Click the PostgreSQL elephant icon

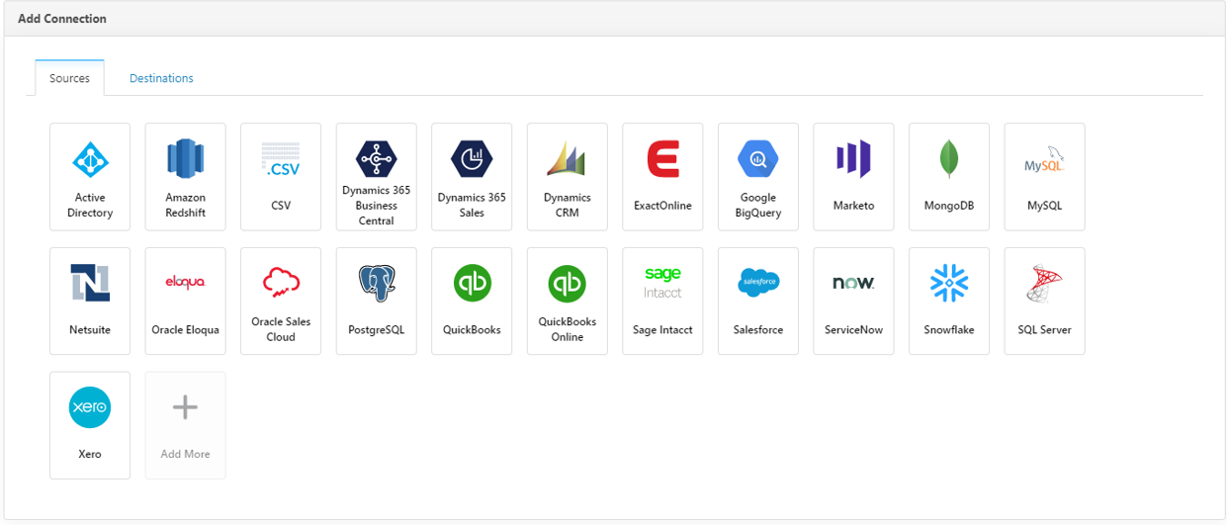376,284
